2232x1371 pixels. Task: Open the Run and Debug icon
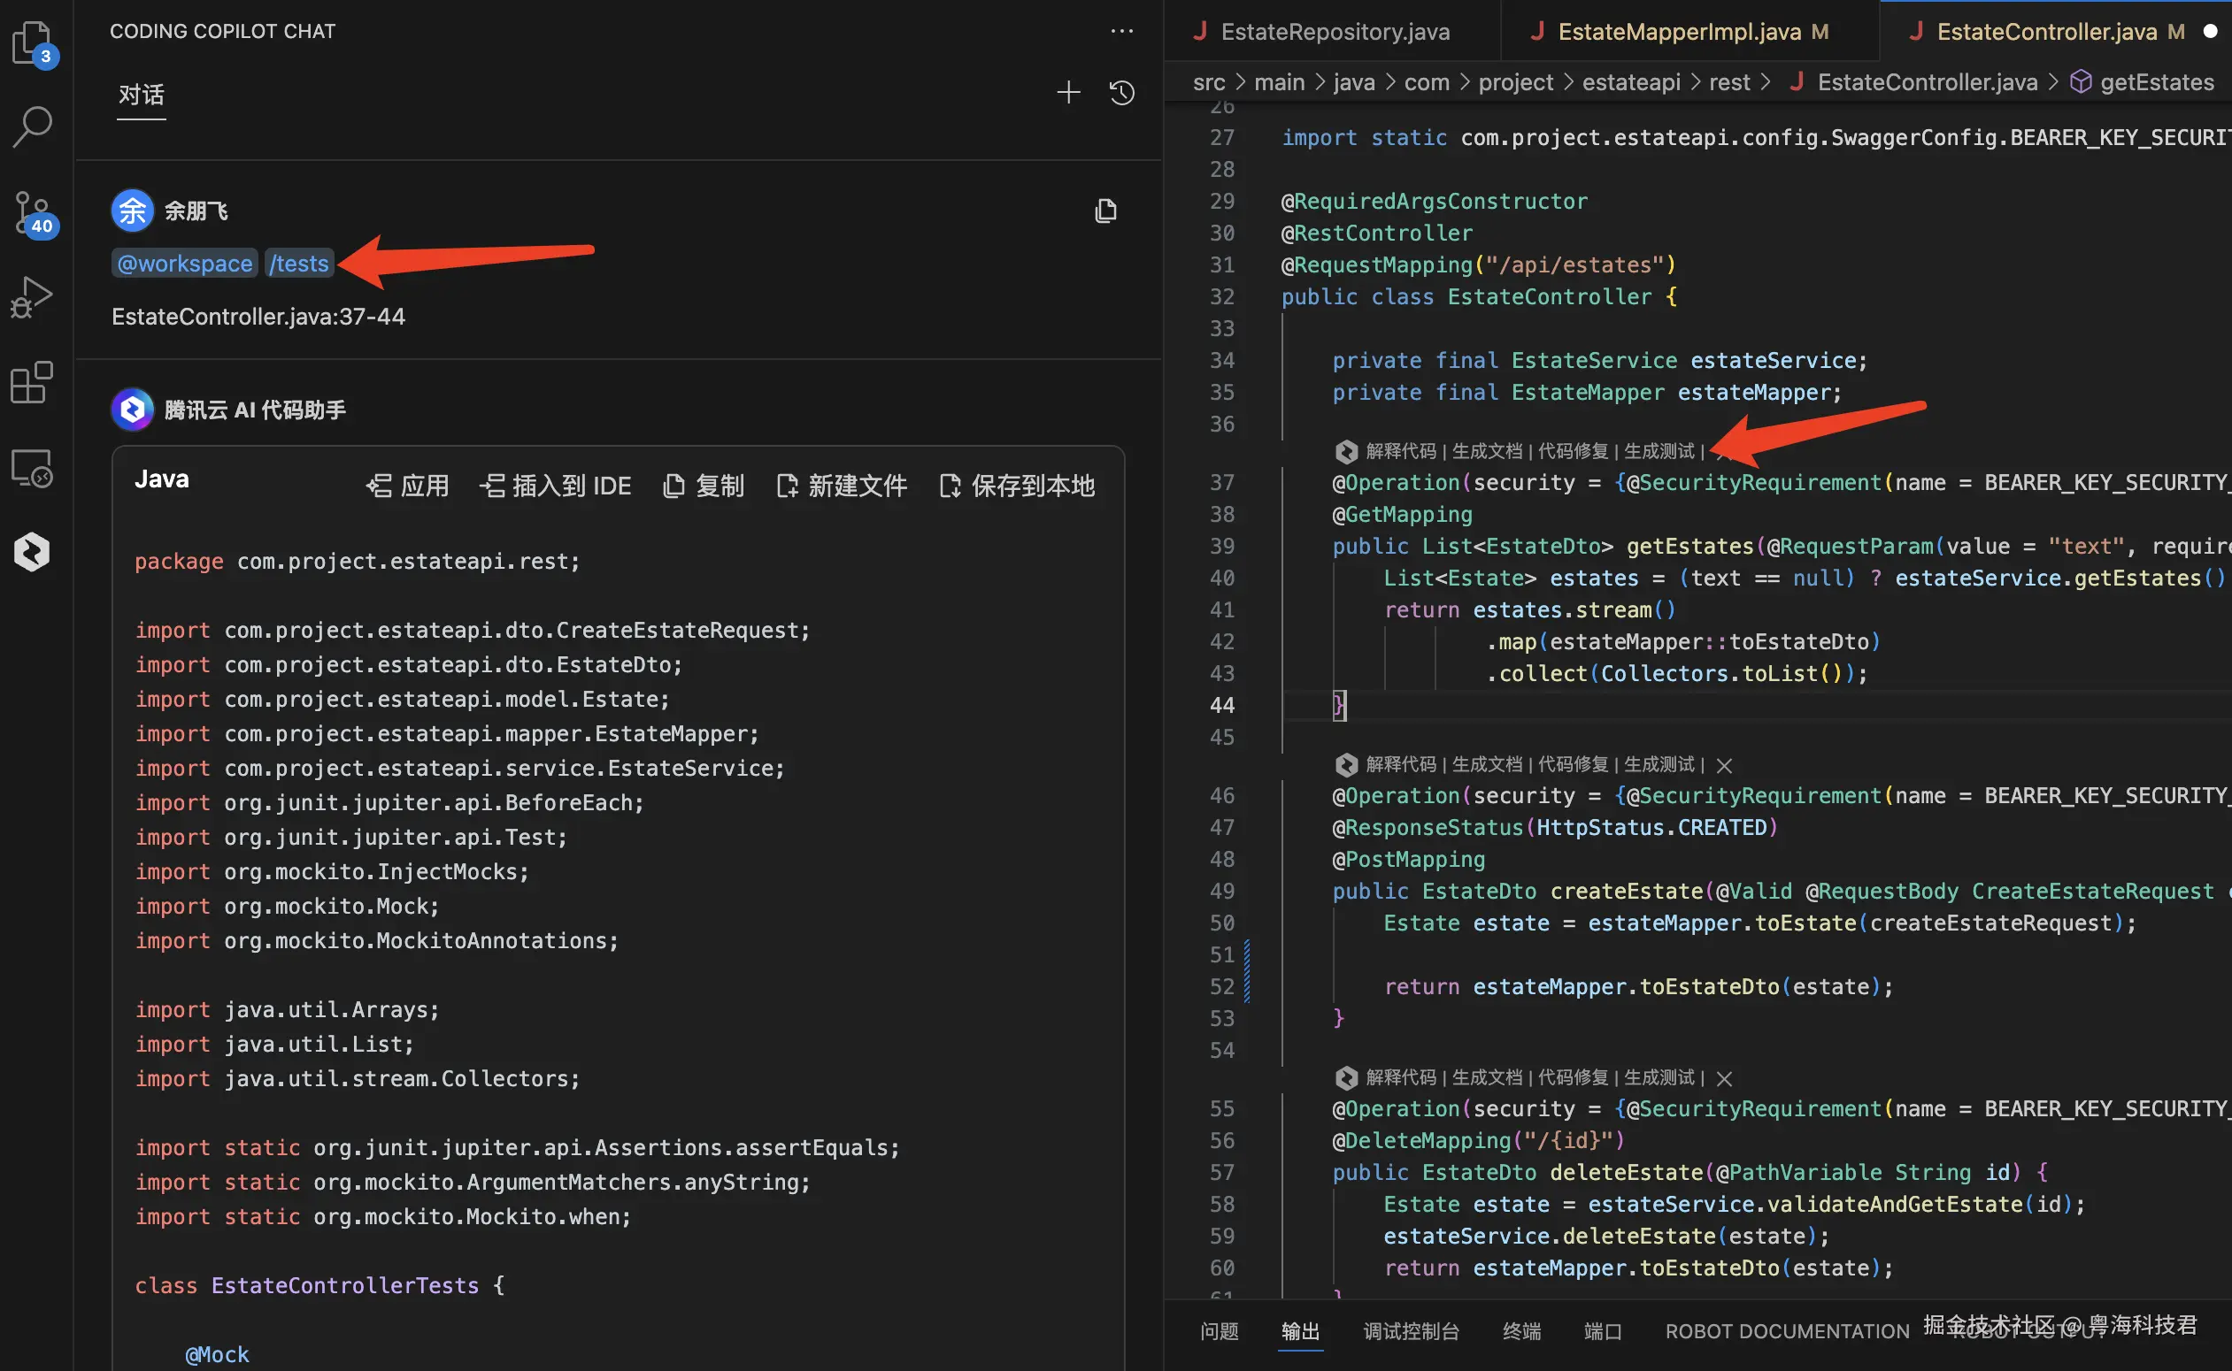point(33,297)
